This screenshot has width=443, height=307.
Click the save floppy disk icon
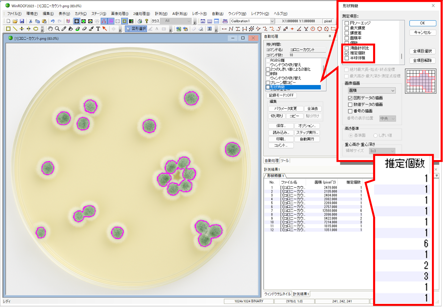click(22, 21)
